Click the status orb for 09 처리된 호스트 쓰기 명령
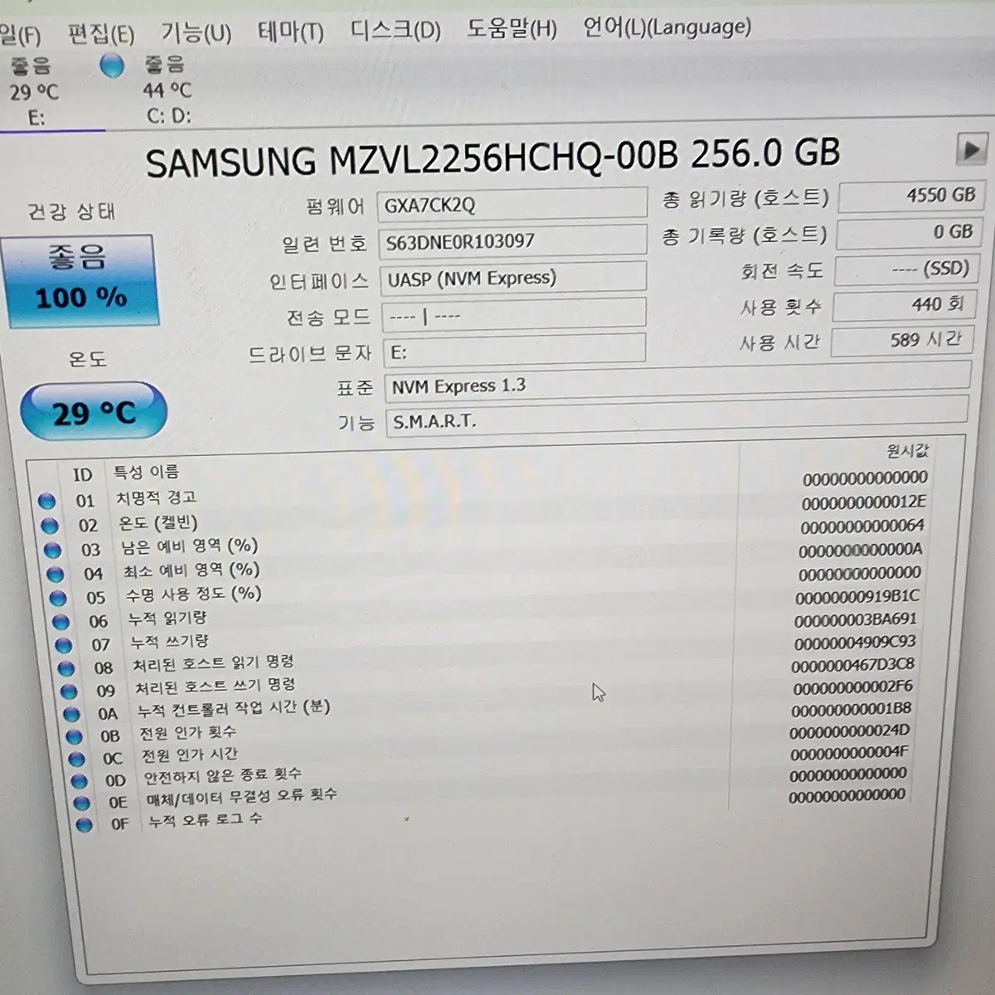 (69, 691)
